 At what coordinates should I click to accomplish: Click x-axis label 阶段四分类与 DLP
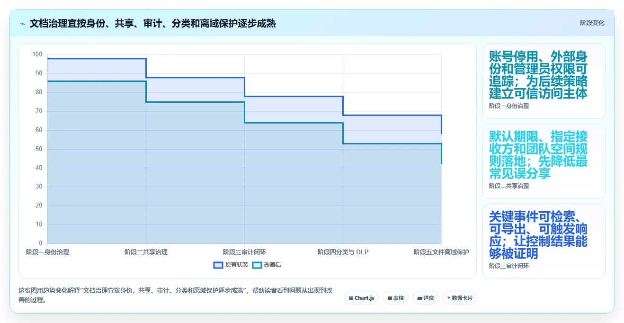click(x=343, y=252)
